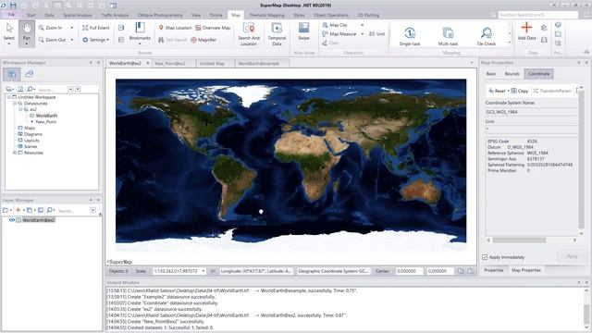This screenshot has height=333, width=592.
Task: Switch to the Untitled Map tab
Action: [x=212, y=64]
